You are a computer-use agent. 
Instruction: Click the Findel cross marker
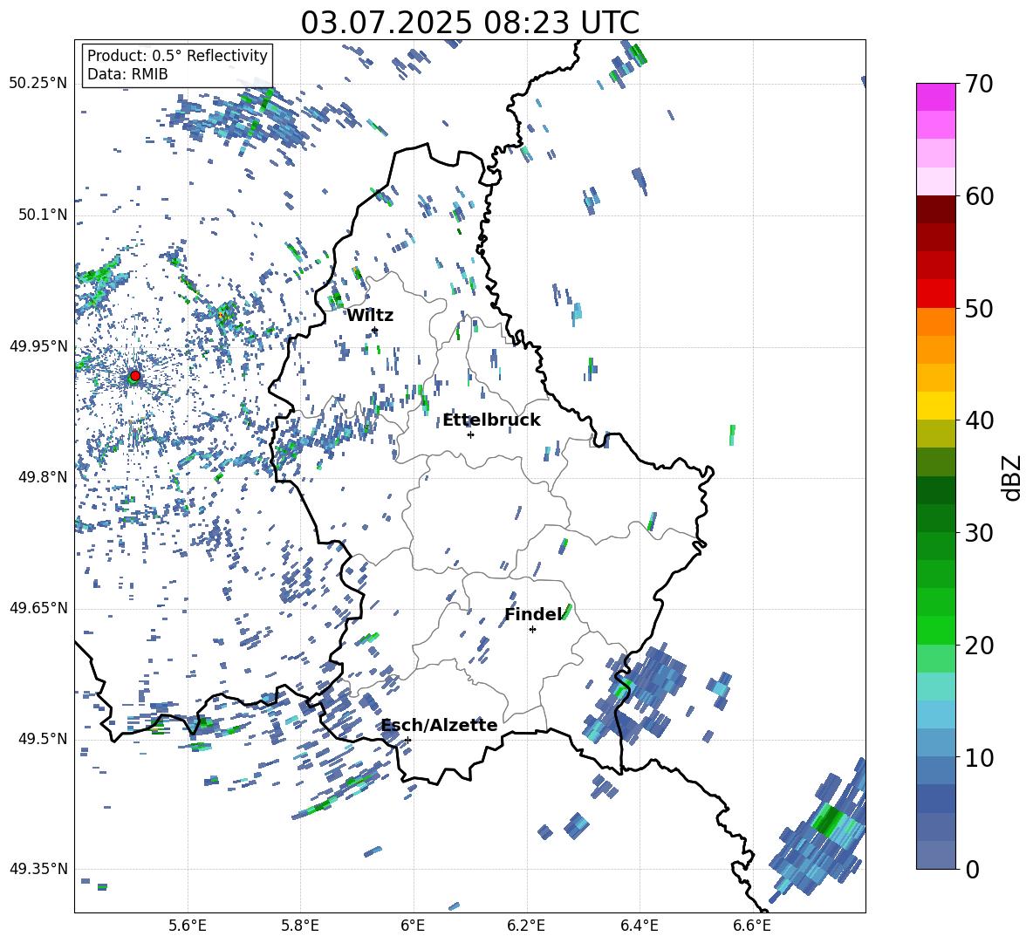[532, 630]
